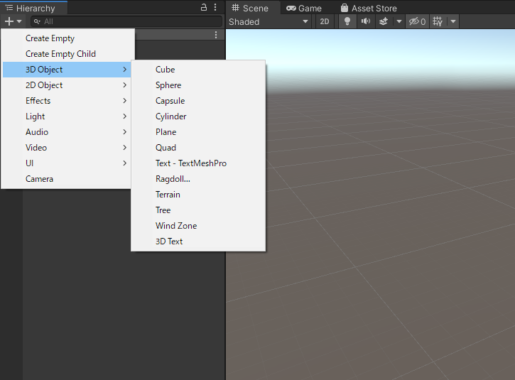Expand the Video submenu
This screenshot has width=515, height=380.
[x=67, y=148]
